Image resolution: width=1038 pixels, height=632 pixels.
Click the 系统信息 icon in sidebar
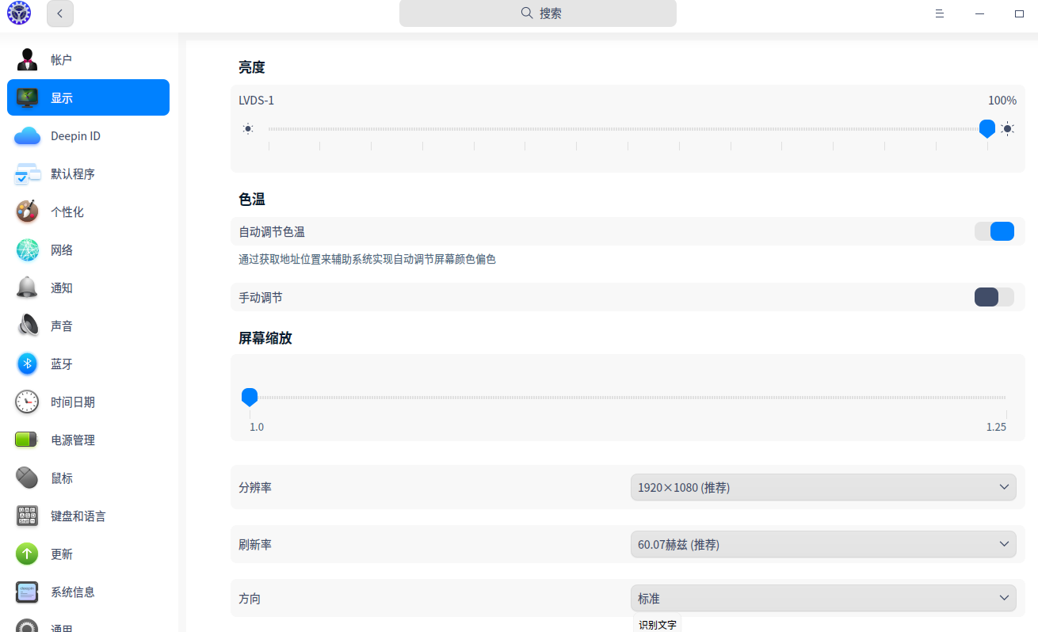pyautogui.click(x=27, y=592)
